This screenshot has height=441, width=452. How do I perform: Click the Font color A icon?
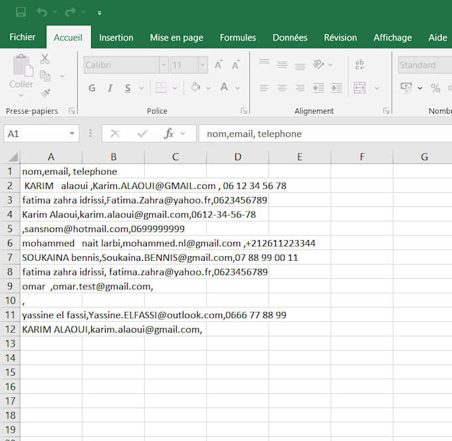pos(224,87)
